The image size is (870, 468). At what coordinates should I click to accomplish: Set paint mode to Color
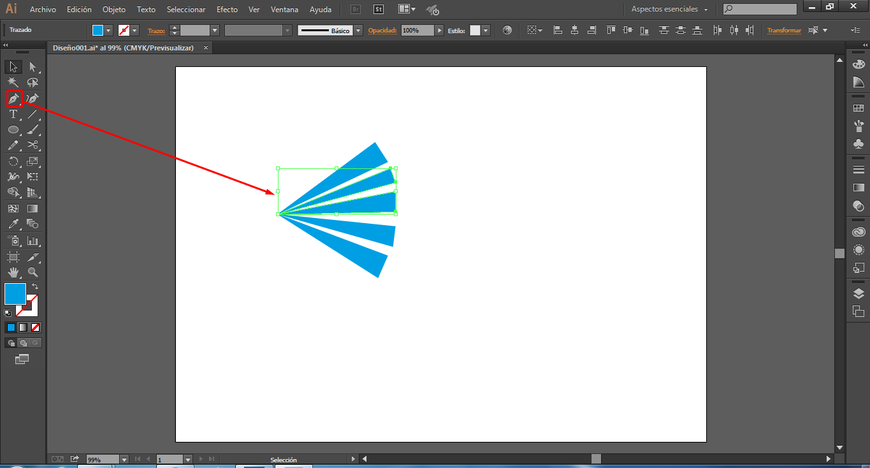coord(11,327)
